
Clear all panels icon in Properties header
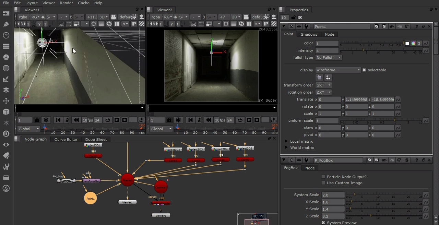point(300,17)
